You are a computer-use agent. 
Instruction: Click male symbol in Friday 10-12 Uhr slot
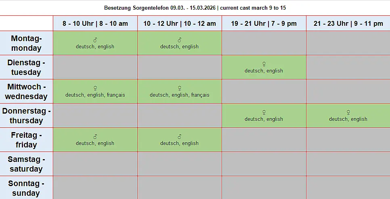(x=180, y=137)
